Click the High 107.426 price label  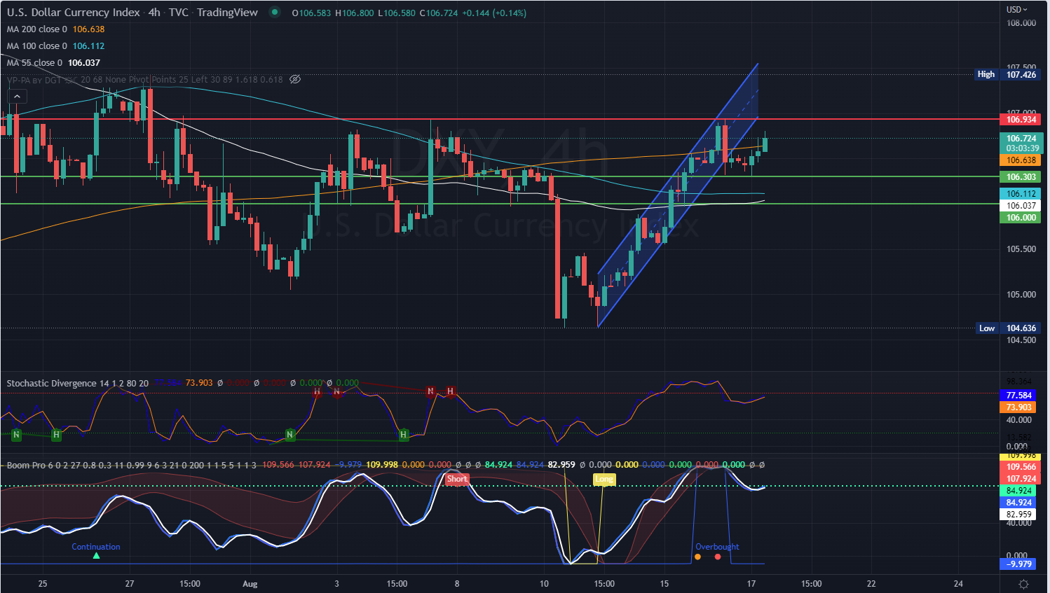click(1007, 74)
